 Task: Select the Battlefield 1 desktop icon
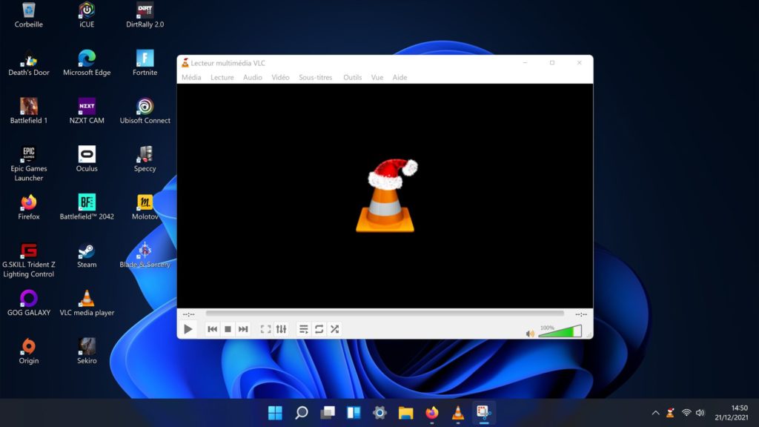[x=29, y=111]
